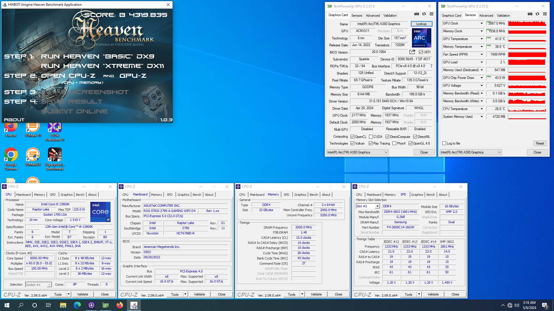Viewport: 554px width, 311px height.
Task: Click the Intel ARC graphics logo in GPU-Z
Action: click(x=421, y=38)
